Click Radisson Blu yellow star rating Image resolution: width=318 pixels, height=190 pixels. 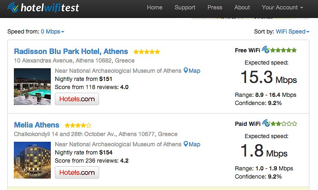[x=147, y=52]
